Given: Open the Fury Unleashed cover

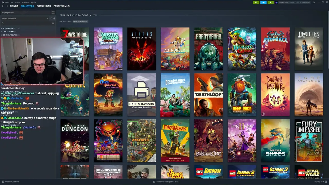Looking at the screenshot, I should pyautogui.click(x=309, y=141).
